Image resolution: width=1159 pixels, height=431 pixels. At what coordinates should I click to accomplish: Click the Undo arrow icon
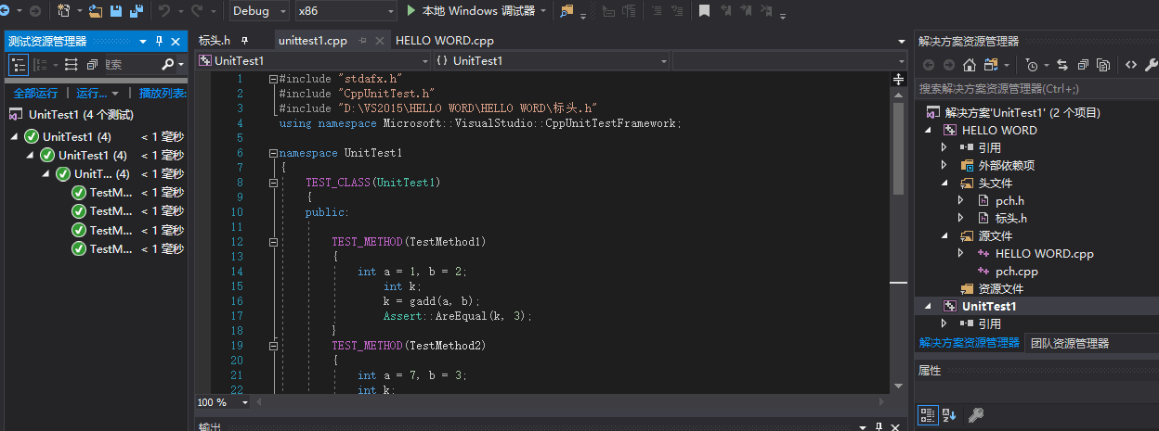click(x=164, y=11)
